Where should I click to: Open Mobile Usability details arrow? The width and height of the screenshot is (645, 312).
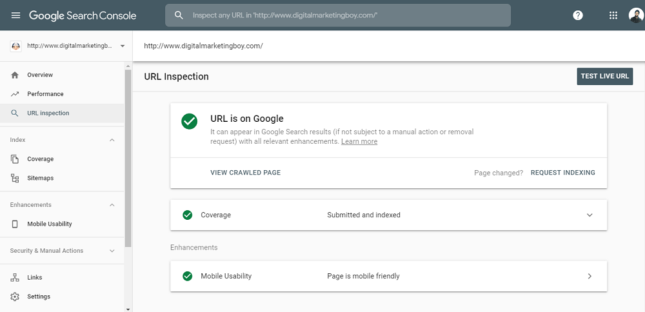point(590,277)
